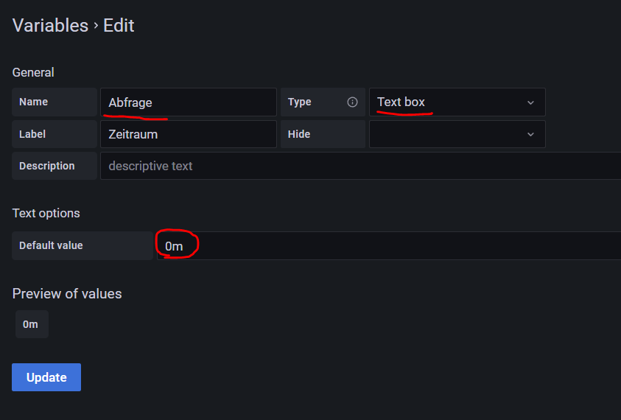The image size is (621, 420).
Task: Click into the Label field with Zeitraum
Action: tap(188, 134)
